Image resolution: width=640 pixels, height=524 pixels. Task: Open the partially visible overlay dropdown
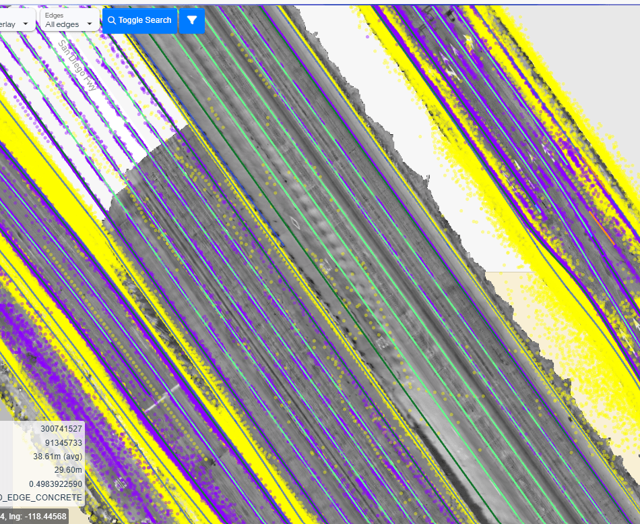point(16,20)
